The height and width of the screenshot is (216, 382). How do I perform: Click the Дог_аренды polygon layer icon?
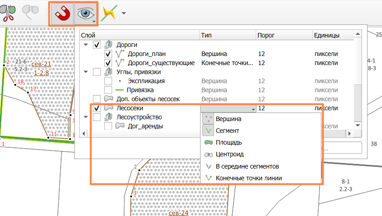(x=120, y=126)
